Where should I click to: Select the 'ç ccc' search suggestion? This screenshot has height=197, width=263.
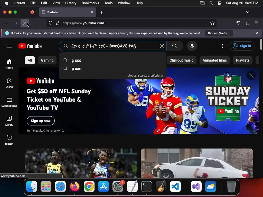point(112,60)
